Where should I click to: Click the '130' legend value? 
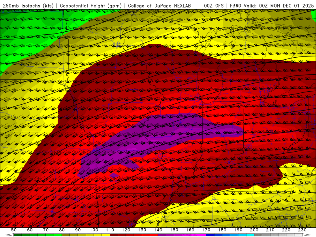142,230
